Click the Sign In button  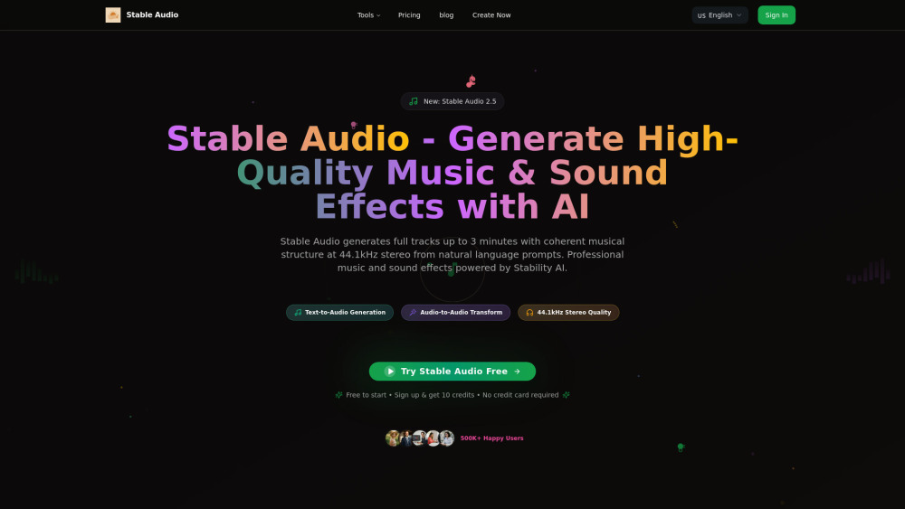[x=776, y=15]
